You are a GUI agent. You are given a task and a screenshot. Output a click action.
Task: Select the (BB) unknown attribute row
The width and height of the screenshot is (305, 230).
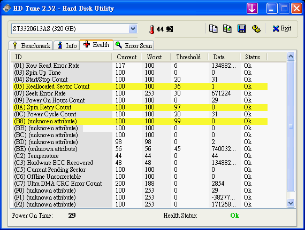pos(140,128)
